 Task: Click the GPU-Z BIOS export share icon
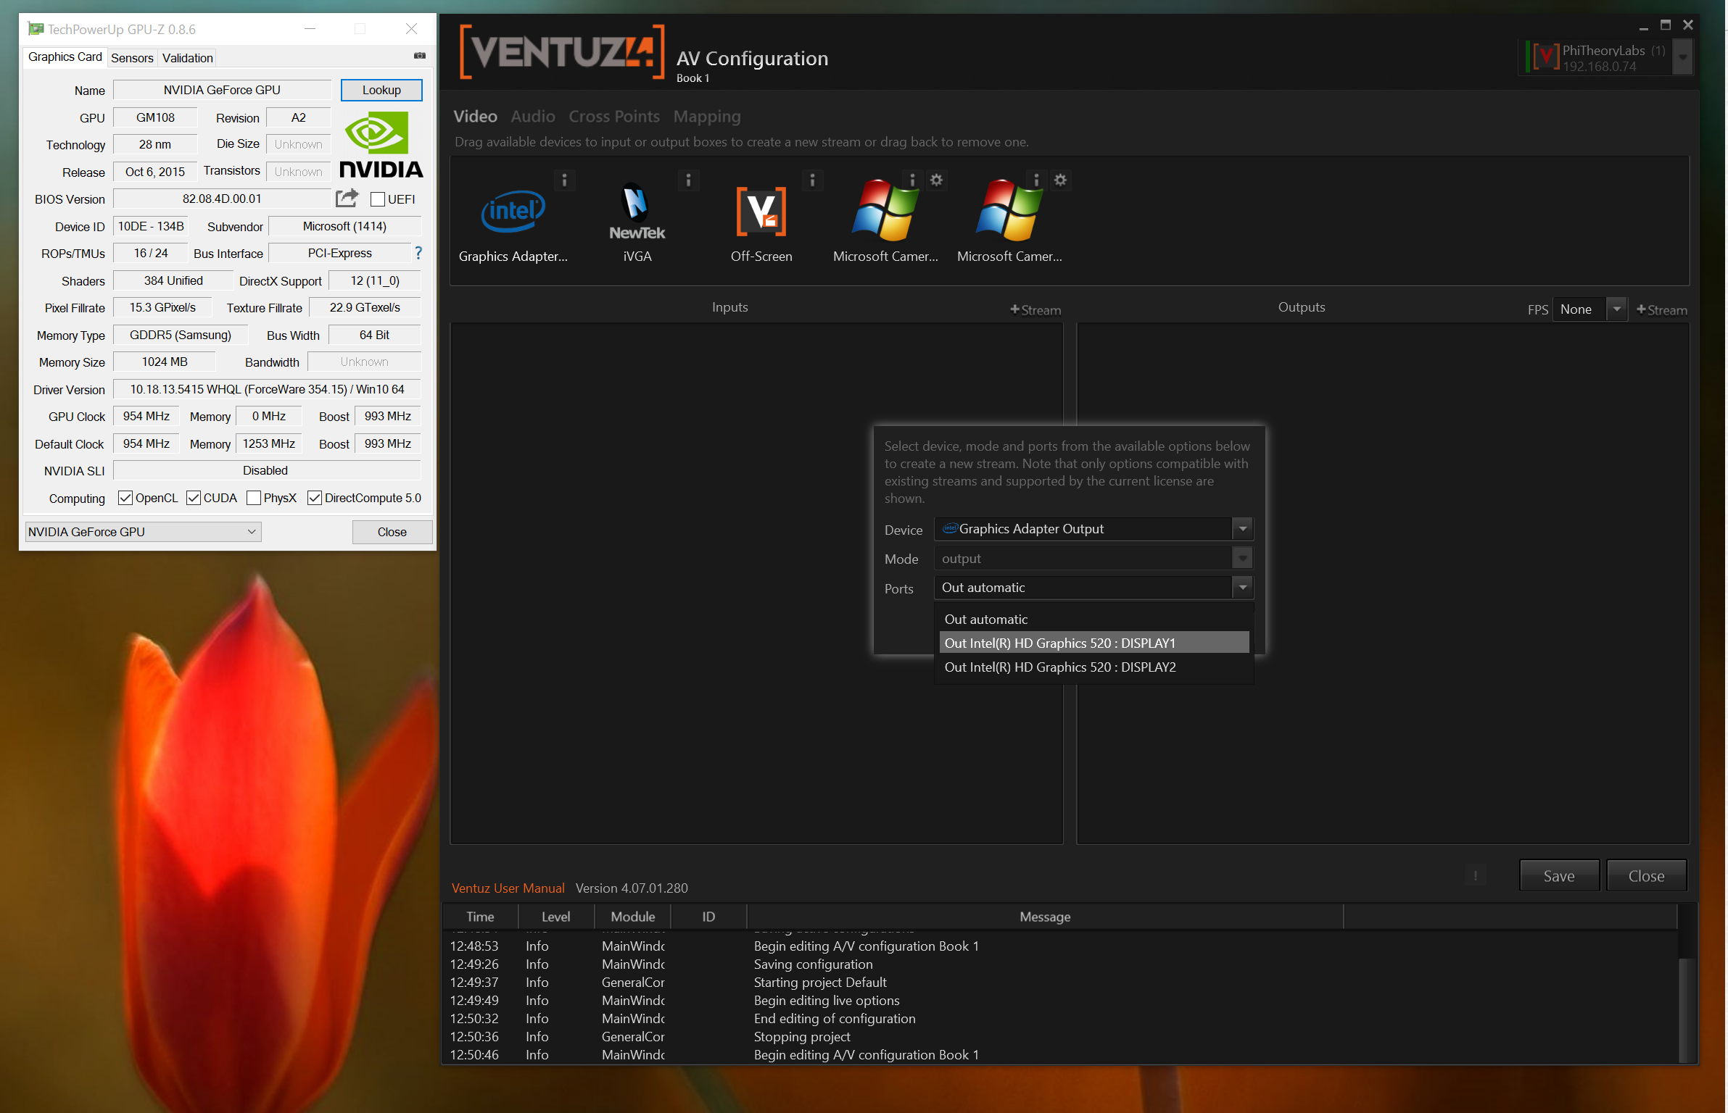[347, 198]
